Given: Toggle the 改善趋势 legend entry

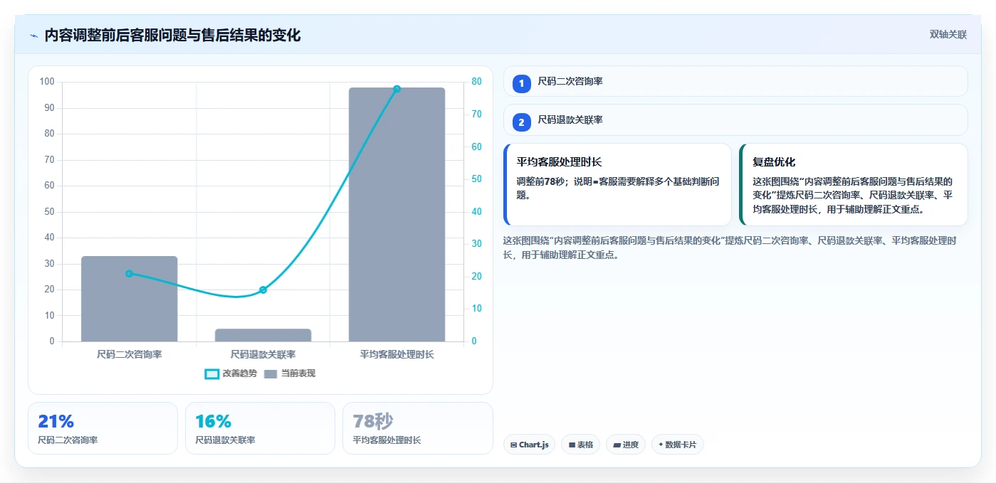Looking at the screenshot, I should click(231, 373).
